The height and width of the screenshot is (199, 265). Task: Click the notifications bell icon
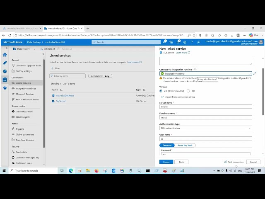coord(178,42)
